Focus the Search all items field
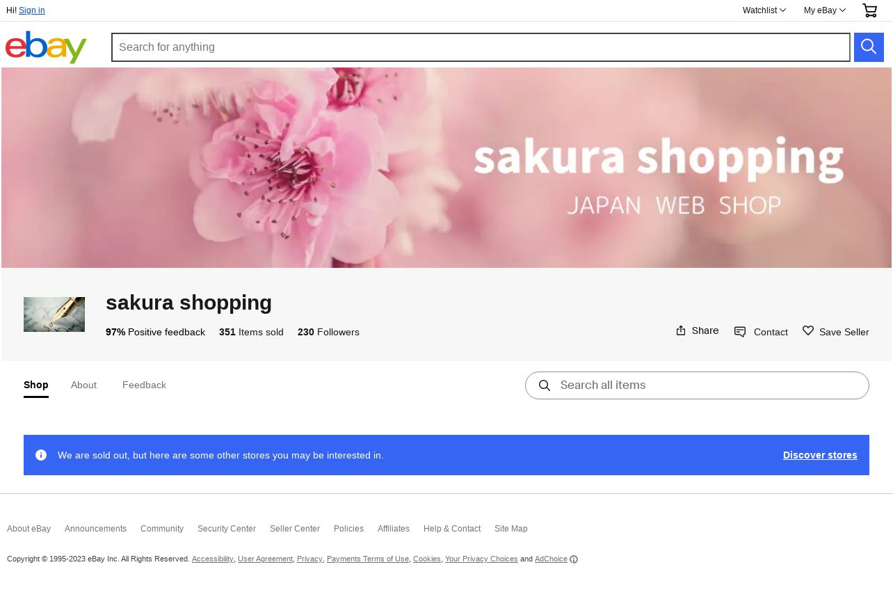The image size is (893, 606). (x=697, y=385)
